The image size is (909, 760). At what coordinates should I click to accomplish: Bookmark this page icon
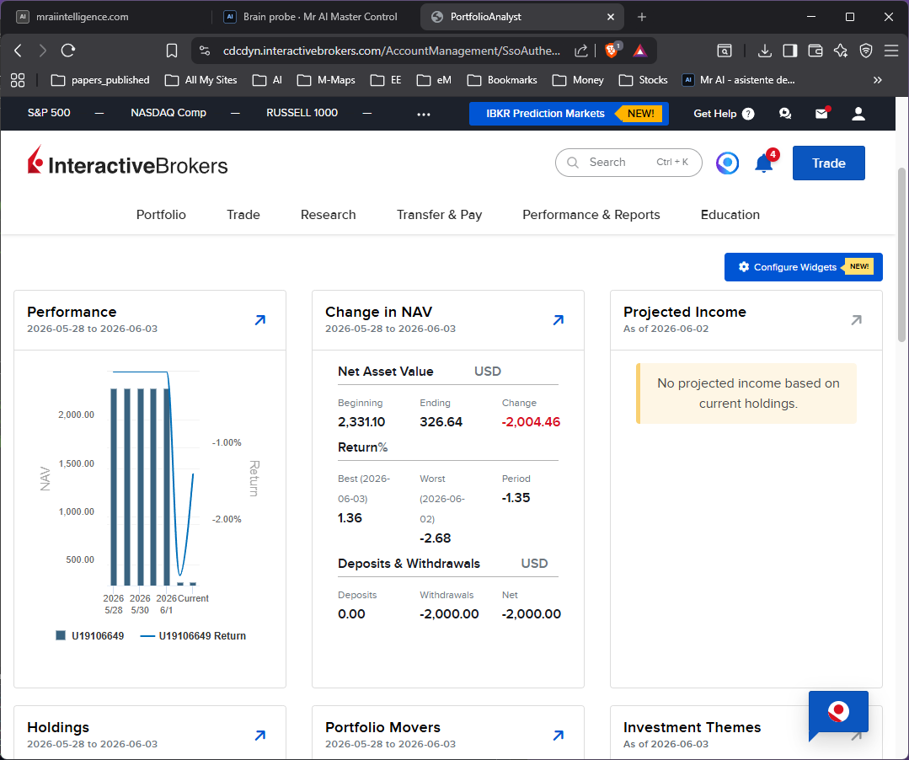172,51
